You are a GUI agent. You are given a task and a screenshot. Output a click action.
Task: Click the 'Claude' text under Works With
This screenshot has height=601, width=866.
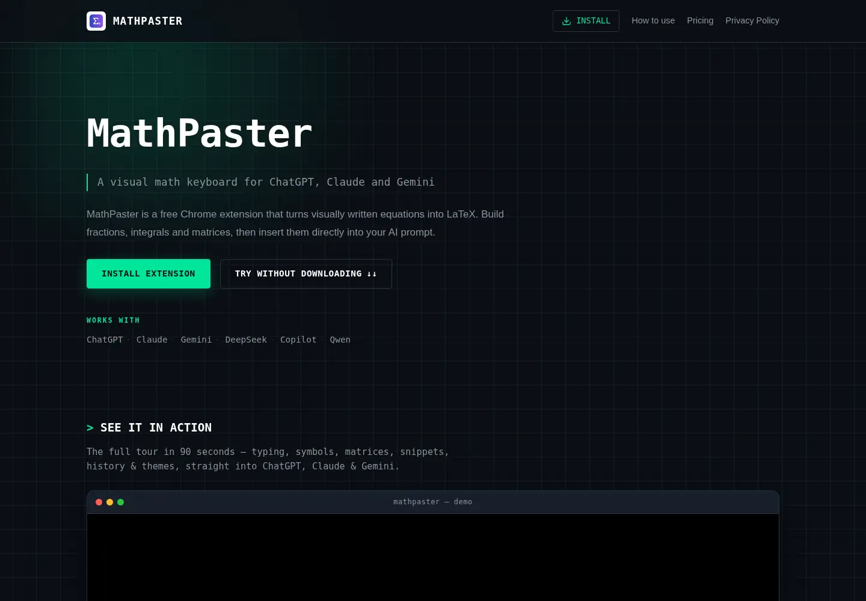click(x=152, y=340)
